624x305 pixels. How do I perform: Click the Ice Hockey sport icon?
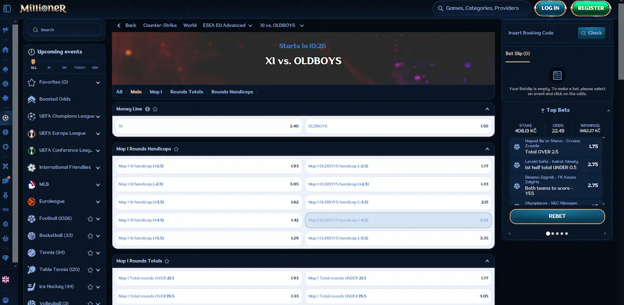[x=31, y=287]
